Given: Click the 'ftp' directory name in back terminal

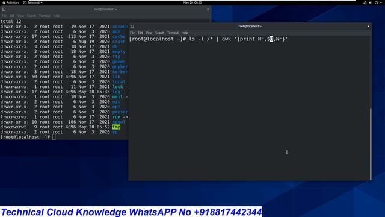Looking at the screenshot, I should [116, 57].
